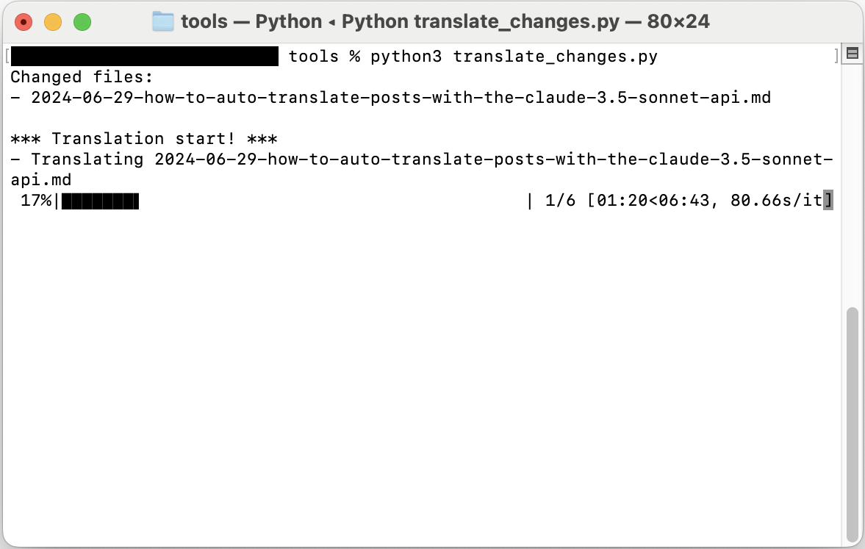Click the window title text tools — Python
The width and height of the screenshot is (865, 549).
click(x=251, y=21)
